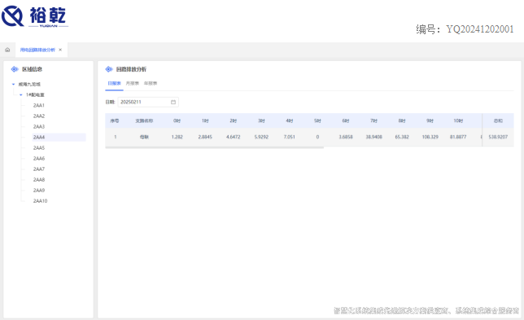Click the 编号 YQ20241202001 text
The height and width of the screenshot is (320, 524).
(x=465, y=29)
